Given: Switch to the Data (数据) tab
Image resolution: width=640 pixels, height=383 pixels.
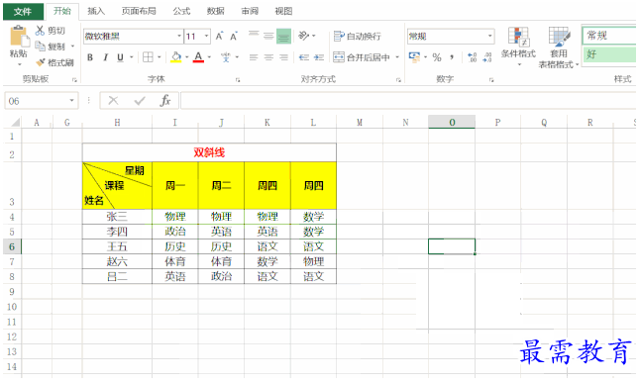Looking at the screenshot, I should (216, 12).
